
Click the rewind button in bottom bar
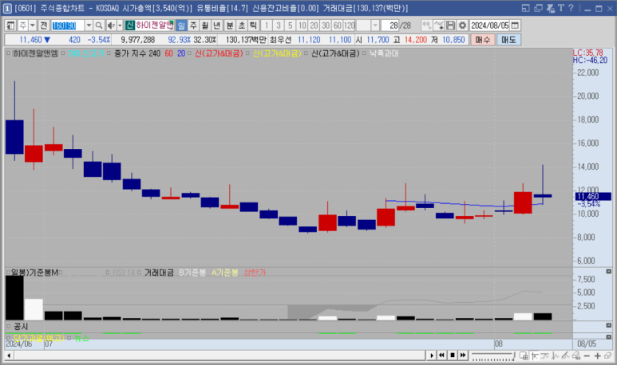coord(442,355)
